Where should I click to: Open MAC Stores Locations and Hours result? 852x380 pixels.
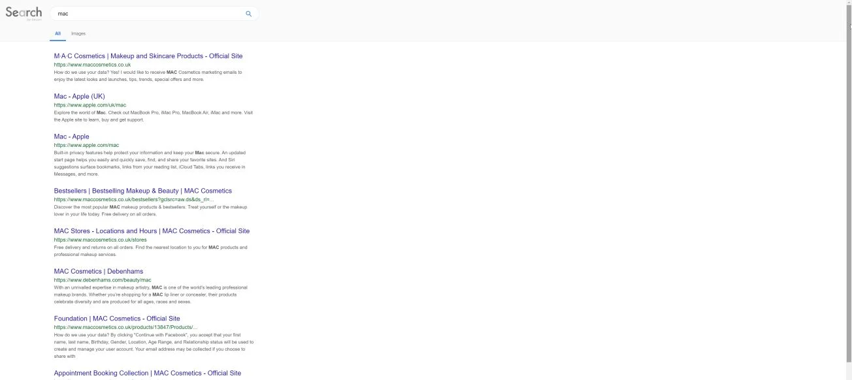click(152, 231)
